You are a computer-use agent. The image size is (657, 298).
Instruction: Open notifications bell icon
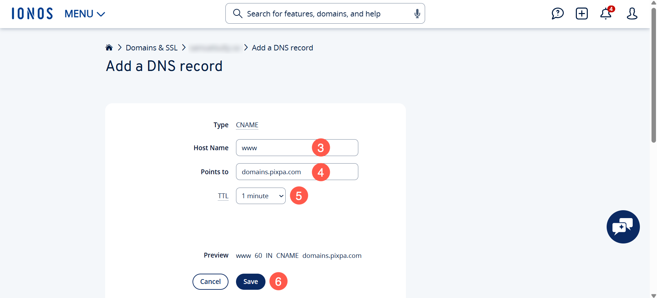(x=606, y=14)
